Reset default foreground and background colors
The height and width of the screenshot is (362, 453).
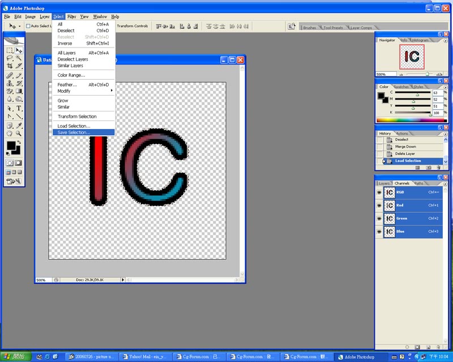[x=8, y=153]
